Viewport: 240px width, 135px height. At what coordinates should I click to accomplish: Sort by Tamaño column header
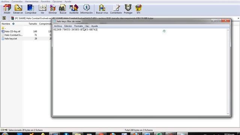(x=33, y=24)
